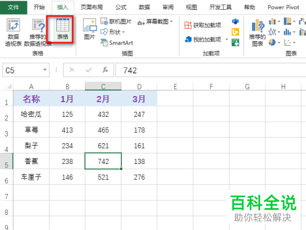The image size is (306, 230).
Task: Insert a scatter or bubble chart
Action: 288,43
